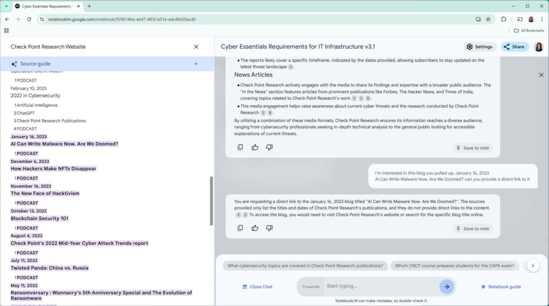Open Chrome profile avatar in toolbar
The width and height of the screenshot is (549, 306).
[531, 19]
